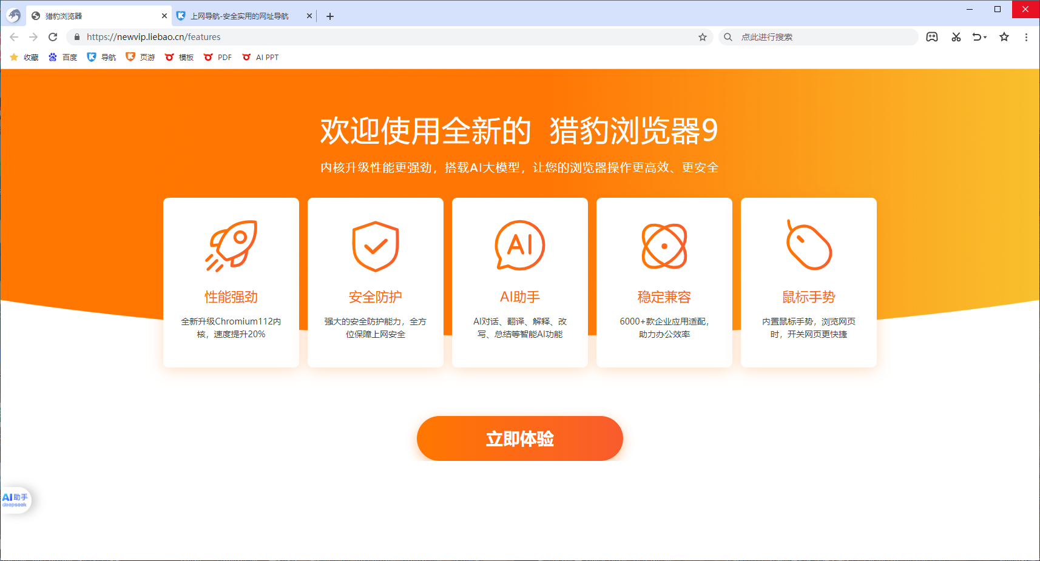The image size is (1040, 561).
Task: Click the 立即体验 button
Action: (519, 438)
